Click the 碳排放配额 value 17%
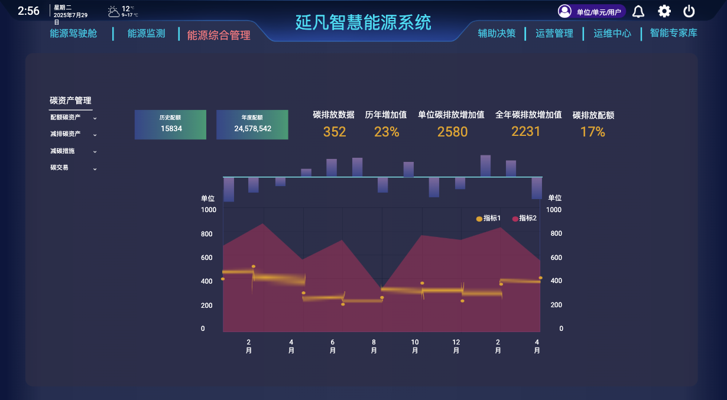This screenshot has height=400, width=727. pos(593,132)
